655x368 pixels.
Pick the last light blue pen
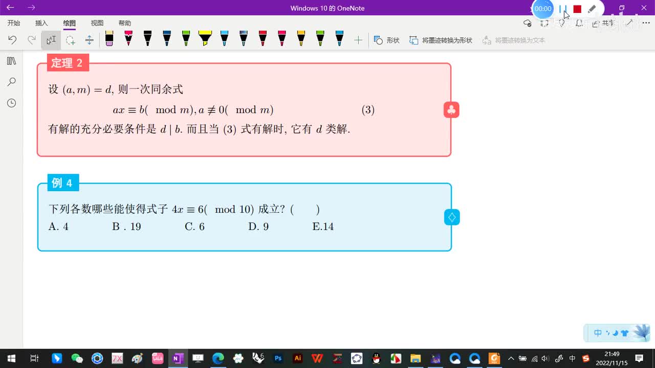point(339,38)
